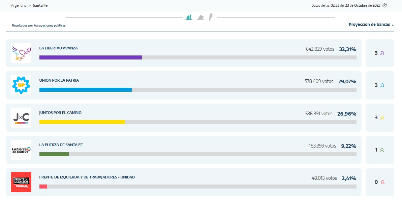
Task: Click the Juntos por el Cambio JxC logo
Action: tap(21, 118)
